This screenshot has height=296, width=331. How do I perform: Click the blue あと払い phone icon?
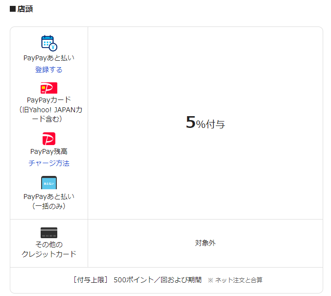tap(49, 182)
